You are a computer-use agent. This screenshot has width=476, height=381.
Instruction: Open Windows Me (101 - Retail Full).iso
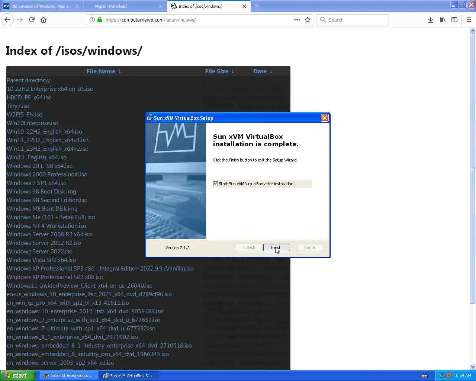(x=51, y=217)
